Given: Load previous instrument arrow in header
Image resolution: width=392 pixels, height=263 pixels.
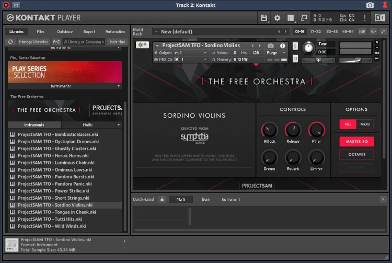Looking at the screenshot, I should click(252, 45).
